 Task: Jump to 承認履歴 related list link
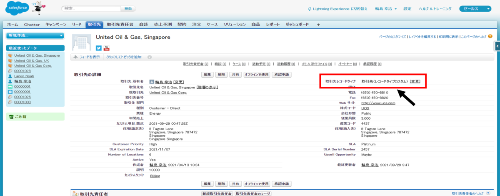(x=372, y=64)
